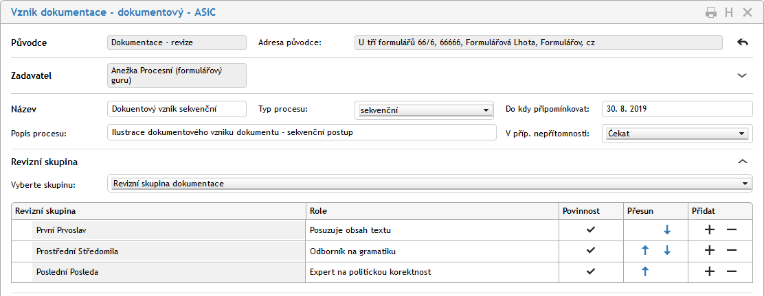Move První Prvoslav down in order

point(666,230)
